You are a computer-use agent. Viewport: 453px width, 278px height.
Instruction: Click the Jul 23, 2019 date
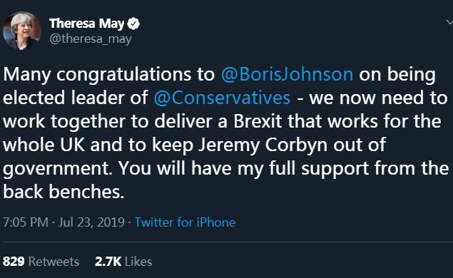91,222
